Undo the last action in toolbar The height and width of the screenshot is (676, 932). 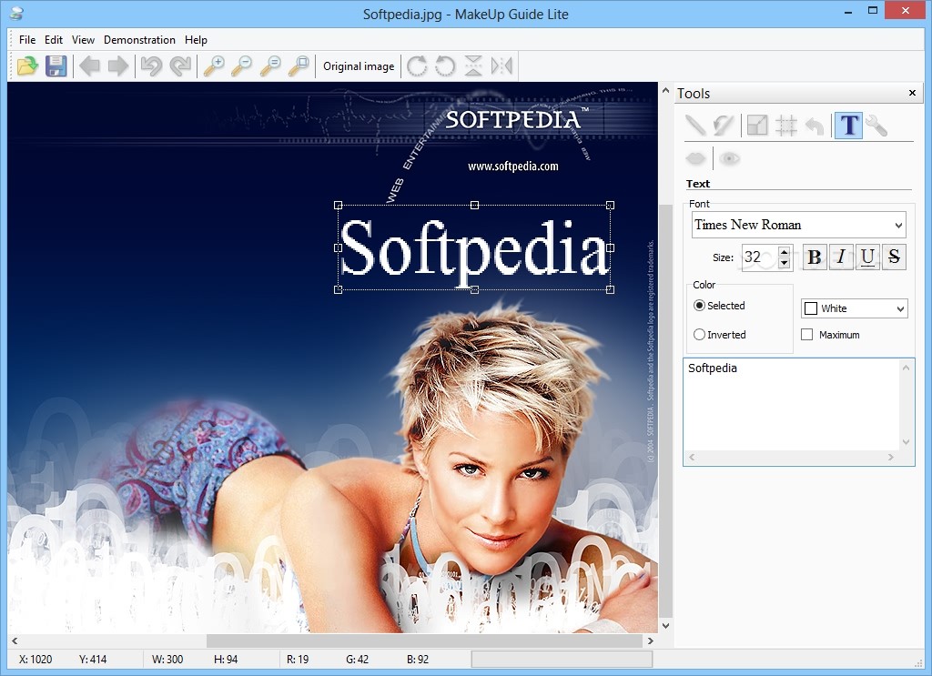click(x=152, y=66)
